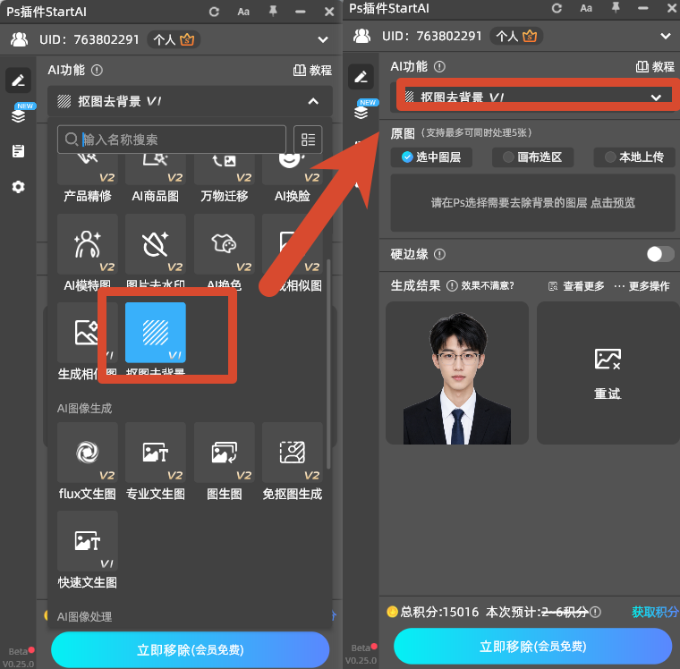The width and height of the screenshot is (680, 669).
Task: Select 选中图层 radio option
Action: (431, 157)
